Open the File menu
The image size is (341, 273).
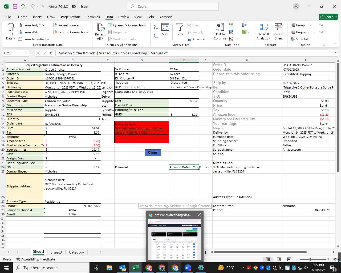[x=8, y=17]
